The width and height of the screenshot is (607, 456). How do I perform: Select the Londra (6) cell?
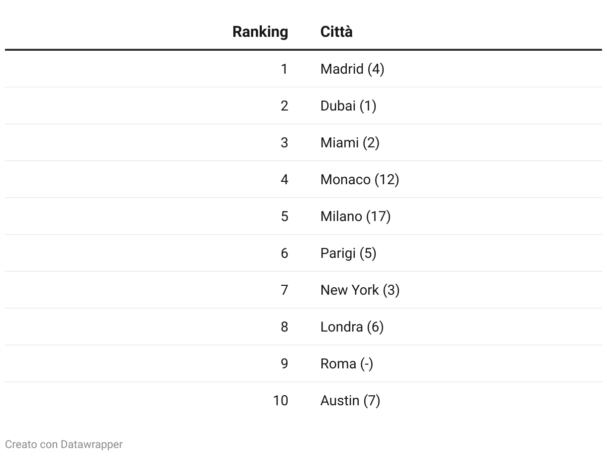click(352, 327)
